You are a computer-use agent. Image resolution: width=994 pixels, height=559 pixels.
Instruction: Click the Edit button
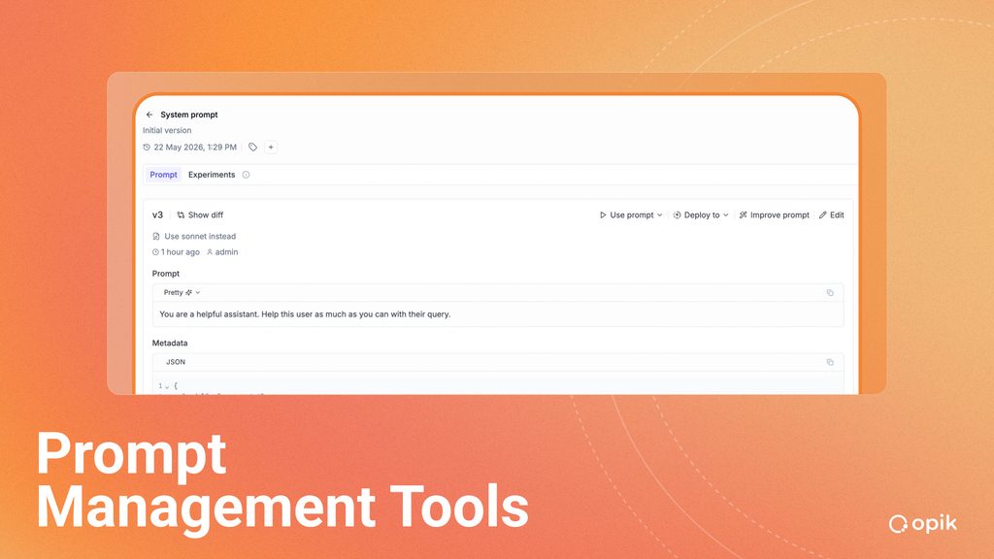click(x=831, y=214)
